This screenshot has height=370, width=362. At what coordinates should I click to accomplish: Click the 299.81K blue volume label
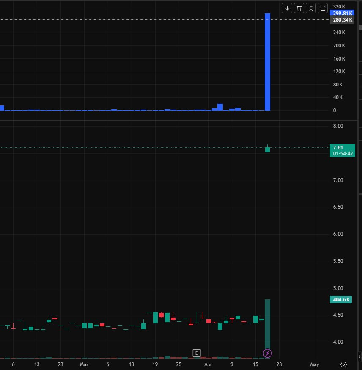(342, 13)
